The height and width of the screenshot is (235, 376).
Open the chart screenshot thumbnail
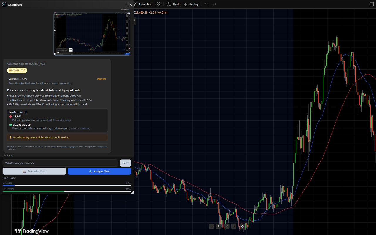coord(92,33)
